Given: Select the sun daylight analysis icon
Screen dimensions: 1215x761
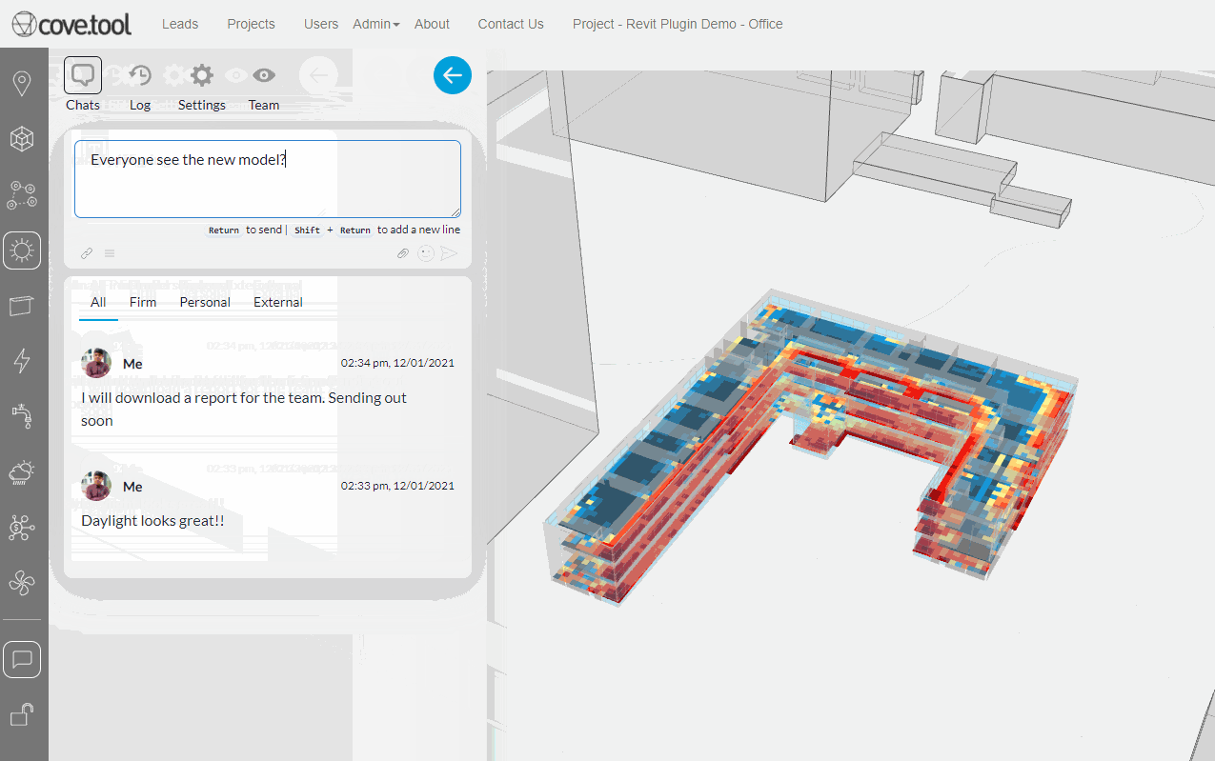Looking at the screenshot, I should point(22,250).
